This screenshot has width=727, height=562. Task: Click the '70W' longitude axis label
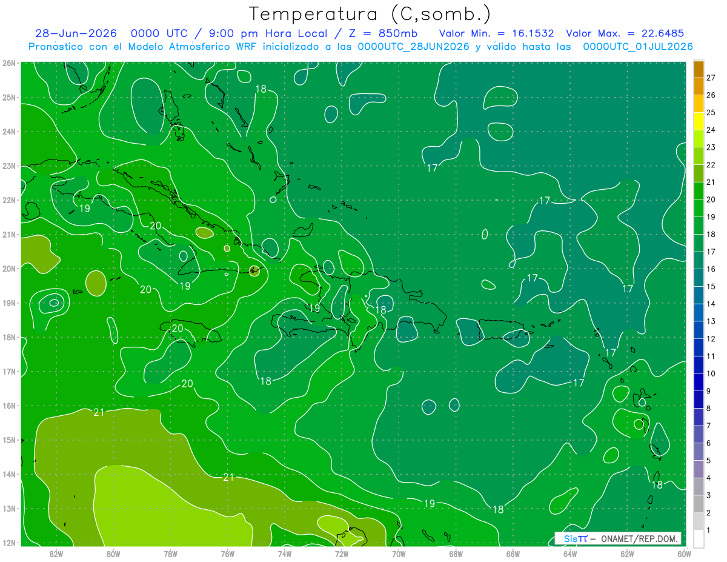(x=399, y=554)
